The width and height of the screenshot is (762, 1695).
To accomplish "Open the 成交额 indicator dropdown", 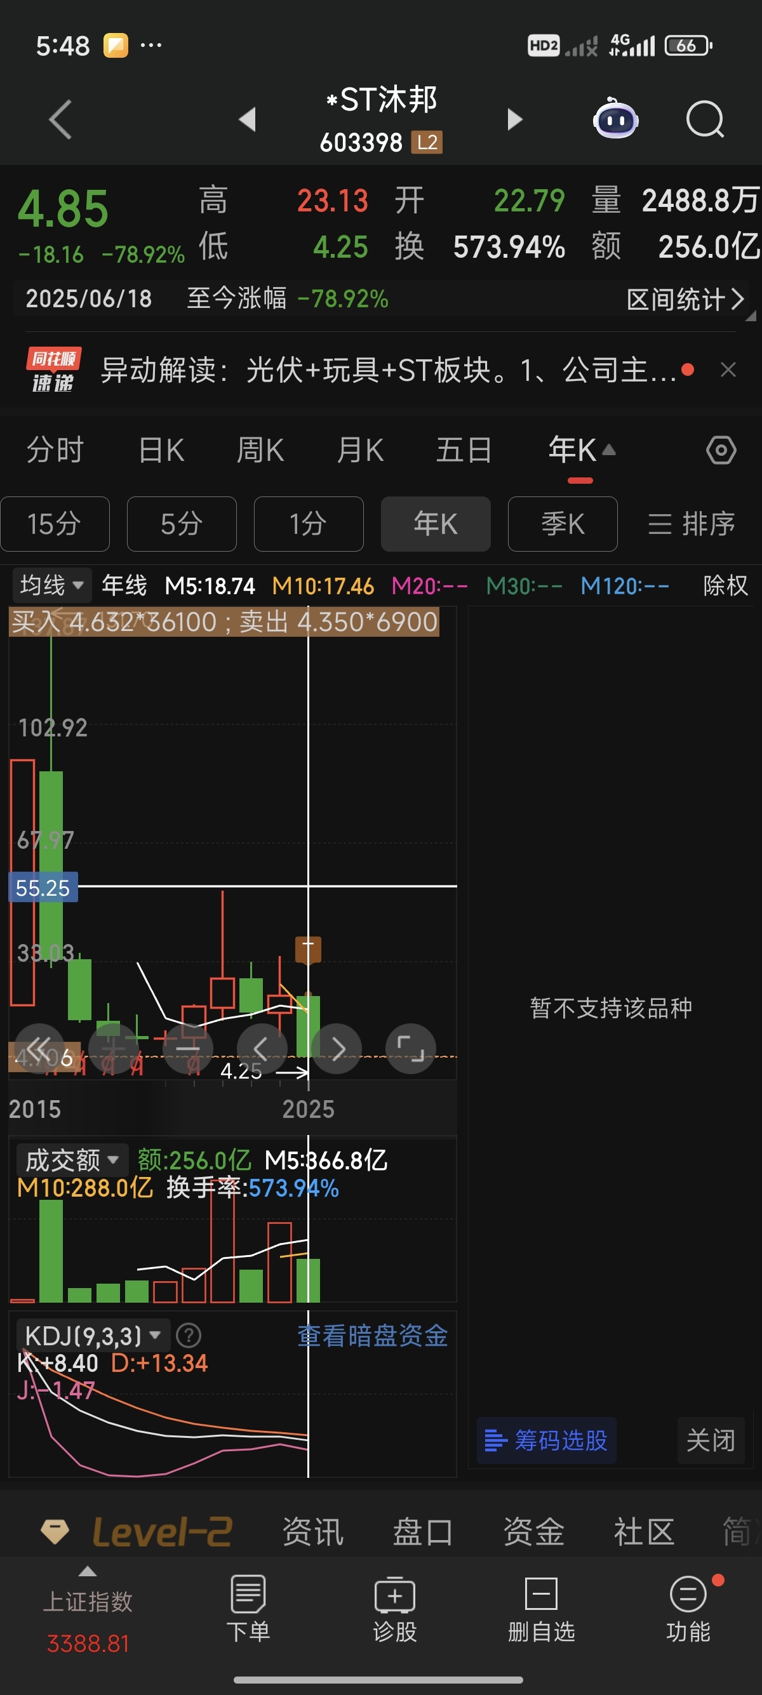I will click(x=71, y=1160).
